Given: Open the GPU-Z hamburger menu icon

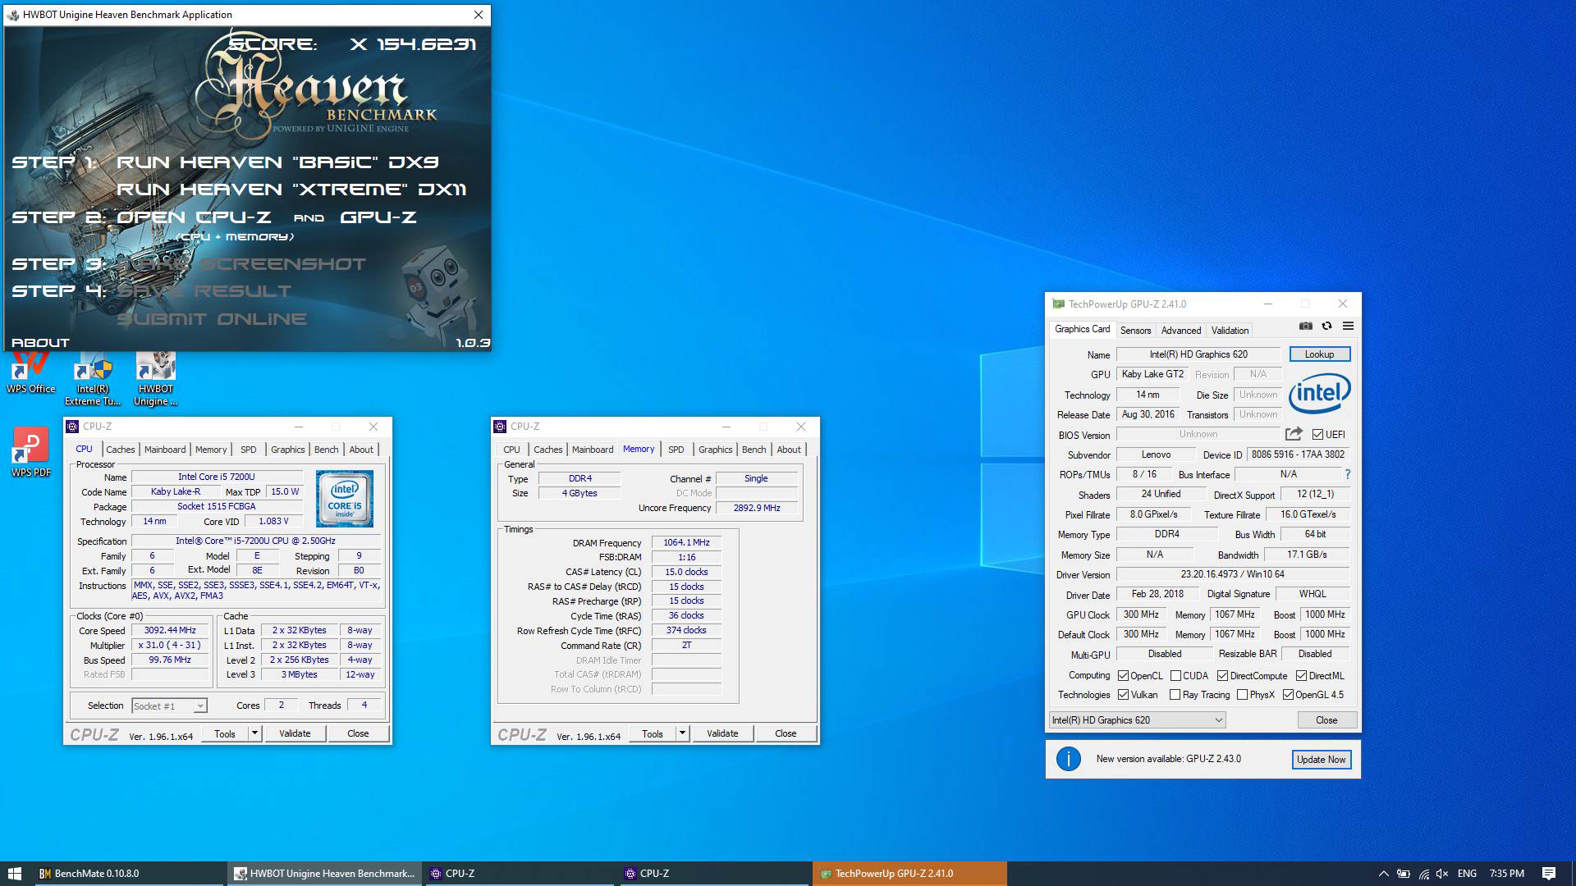Looking at the screenshot, I should pos(1348,327).
